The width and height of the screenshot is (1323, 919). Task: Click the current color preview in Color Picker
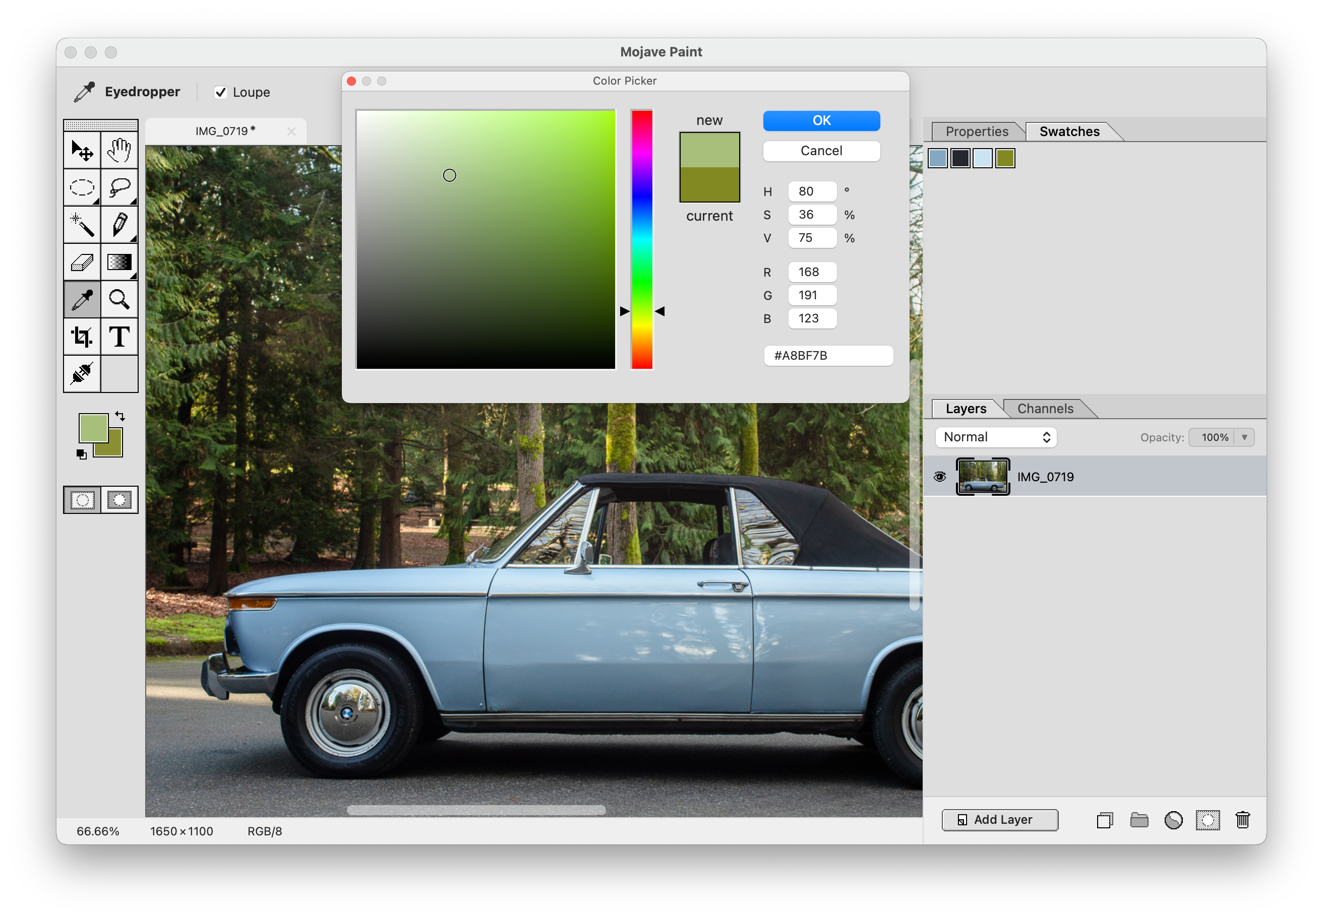tap(709, 184)
